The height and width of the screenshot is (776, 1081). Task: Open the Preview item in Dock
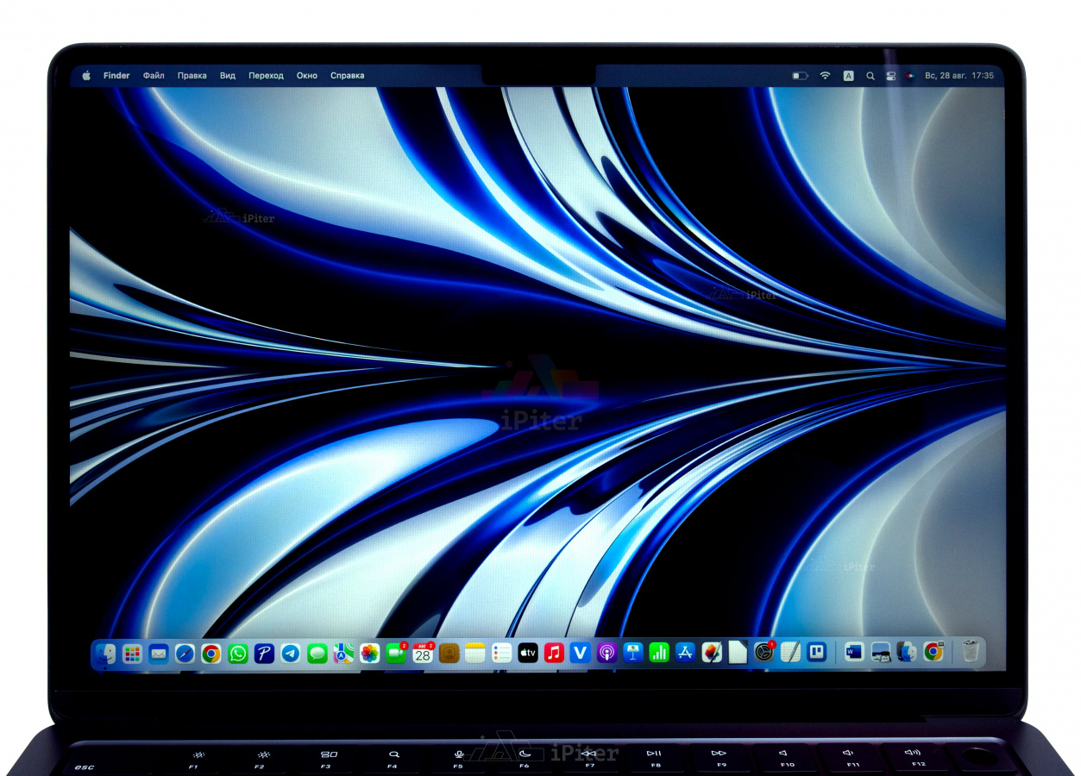pos(881,653)
